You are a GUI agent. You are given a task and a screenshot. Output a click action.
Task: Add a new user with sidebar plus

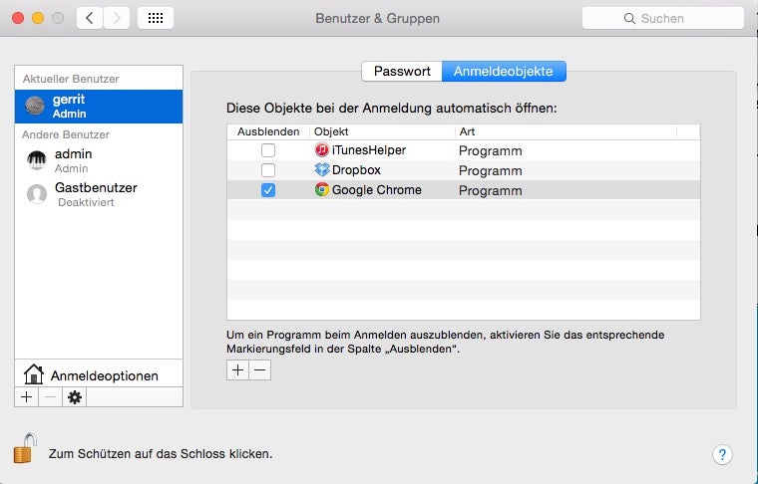(27, 397)
